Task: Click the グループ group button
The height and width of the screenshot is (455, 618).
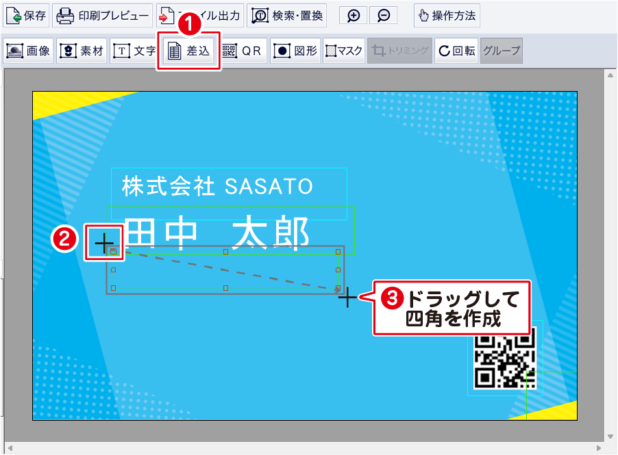Action: coord(502,51)
